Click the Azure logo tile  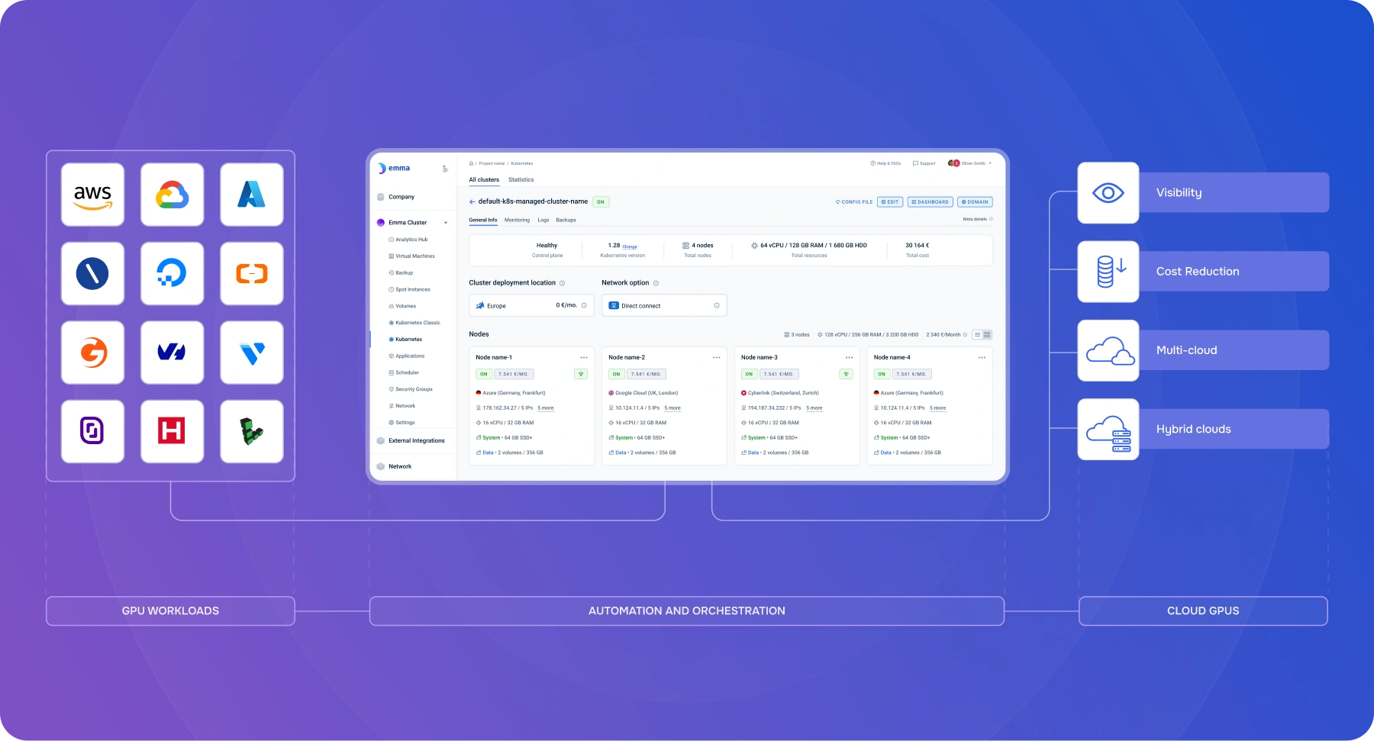click(x=252, y=195)
